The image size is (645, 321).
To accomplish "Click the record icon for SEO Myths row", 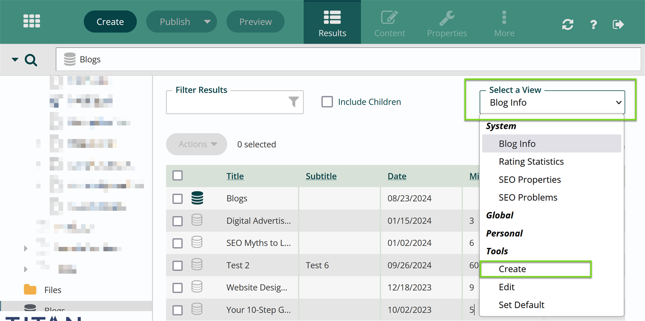I will pos(197,242).
